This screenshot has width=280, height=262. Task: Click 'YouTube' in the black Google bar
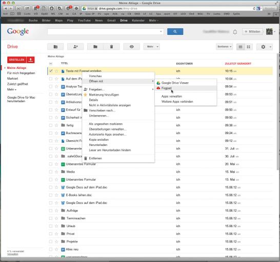click(84, 21)
